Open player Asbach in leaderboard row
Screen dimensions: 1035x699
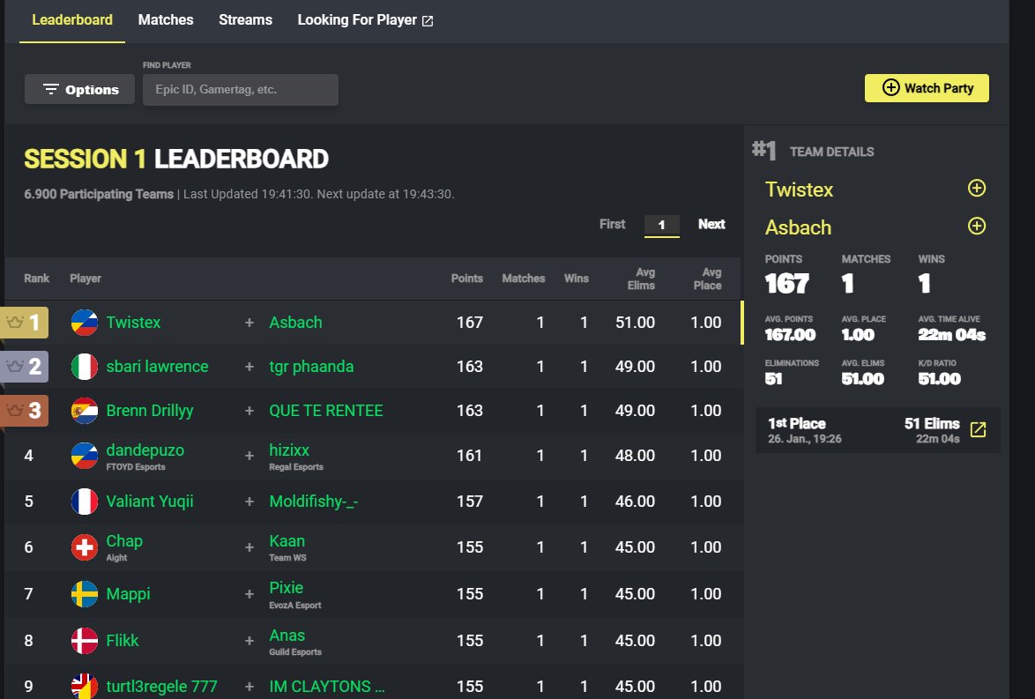point(295,322)
